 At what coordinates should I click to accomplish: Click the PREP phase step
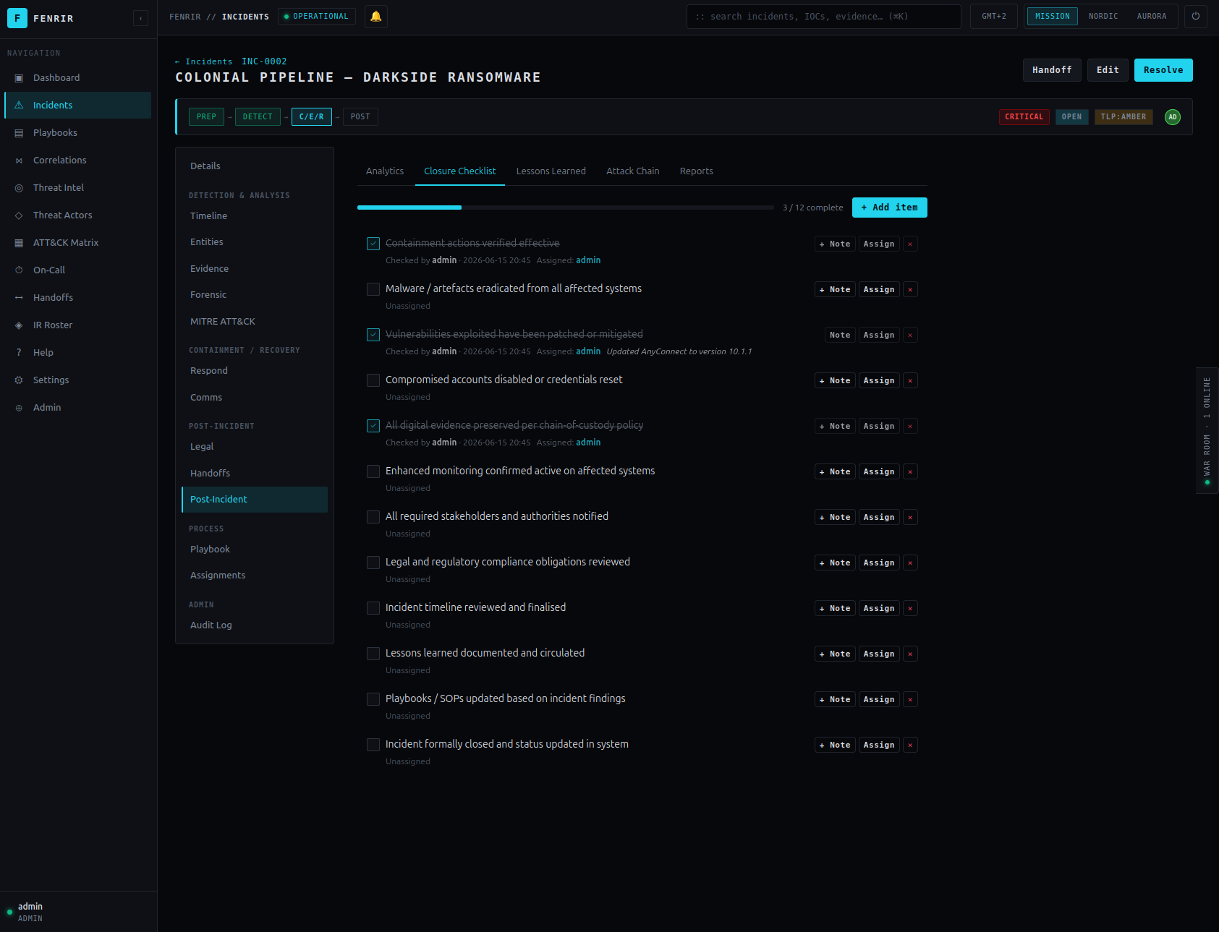coord(206,117)
